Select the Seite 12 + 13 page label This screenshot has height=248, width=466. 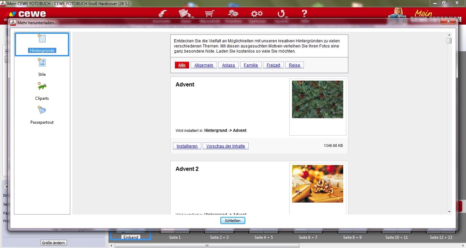pyautogui.click(x=441, y=237)
